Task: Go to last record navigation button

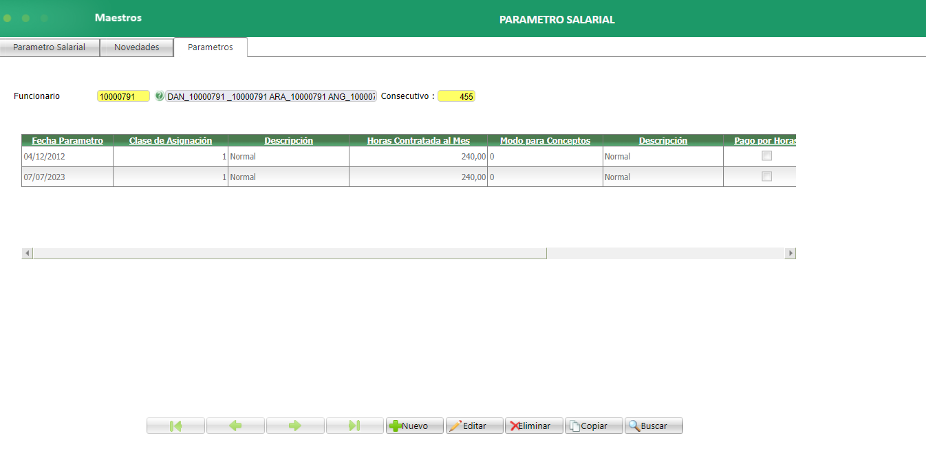Action: [x=355, y=426]
